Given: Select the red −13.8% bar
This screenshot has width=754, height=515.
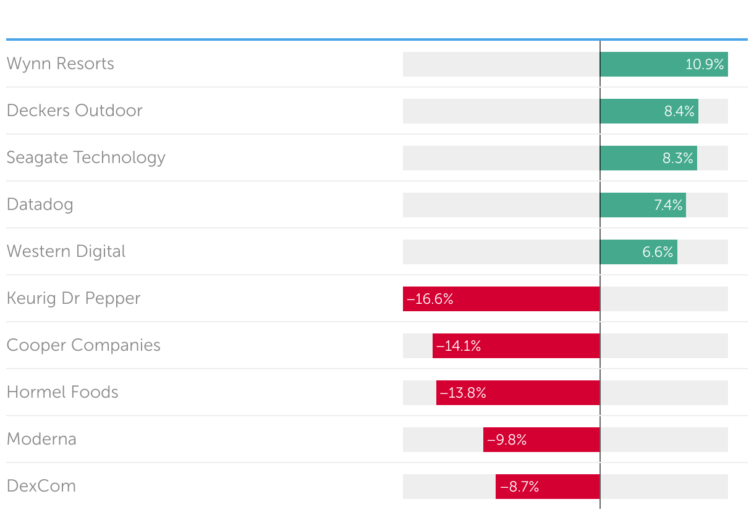Looking at the screenshot, I should pyautogui.click(x=518, y=393).
